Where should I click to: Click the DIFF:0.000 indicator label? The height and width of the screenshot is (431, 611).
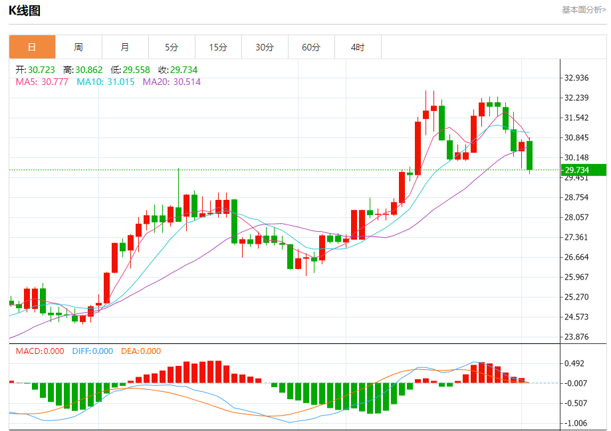[x=92, y=351]
